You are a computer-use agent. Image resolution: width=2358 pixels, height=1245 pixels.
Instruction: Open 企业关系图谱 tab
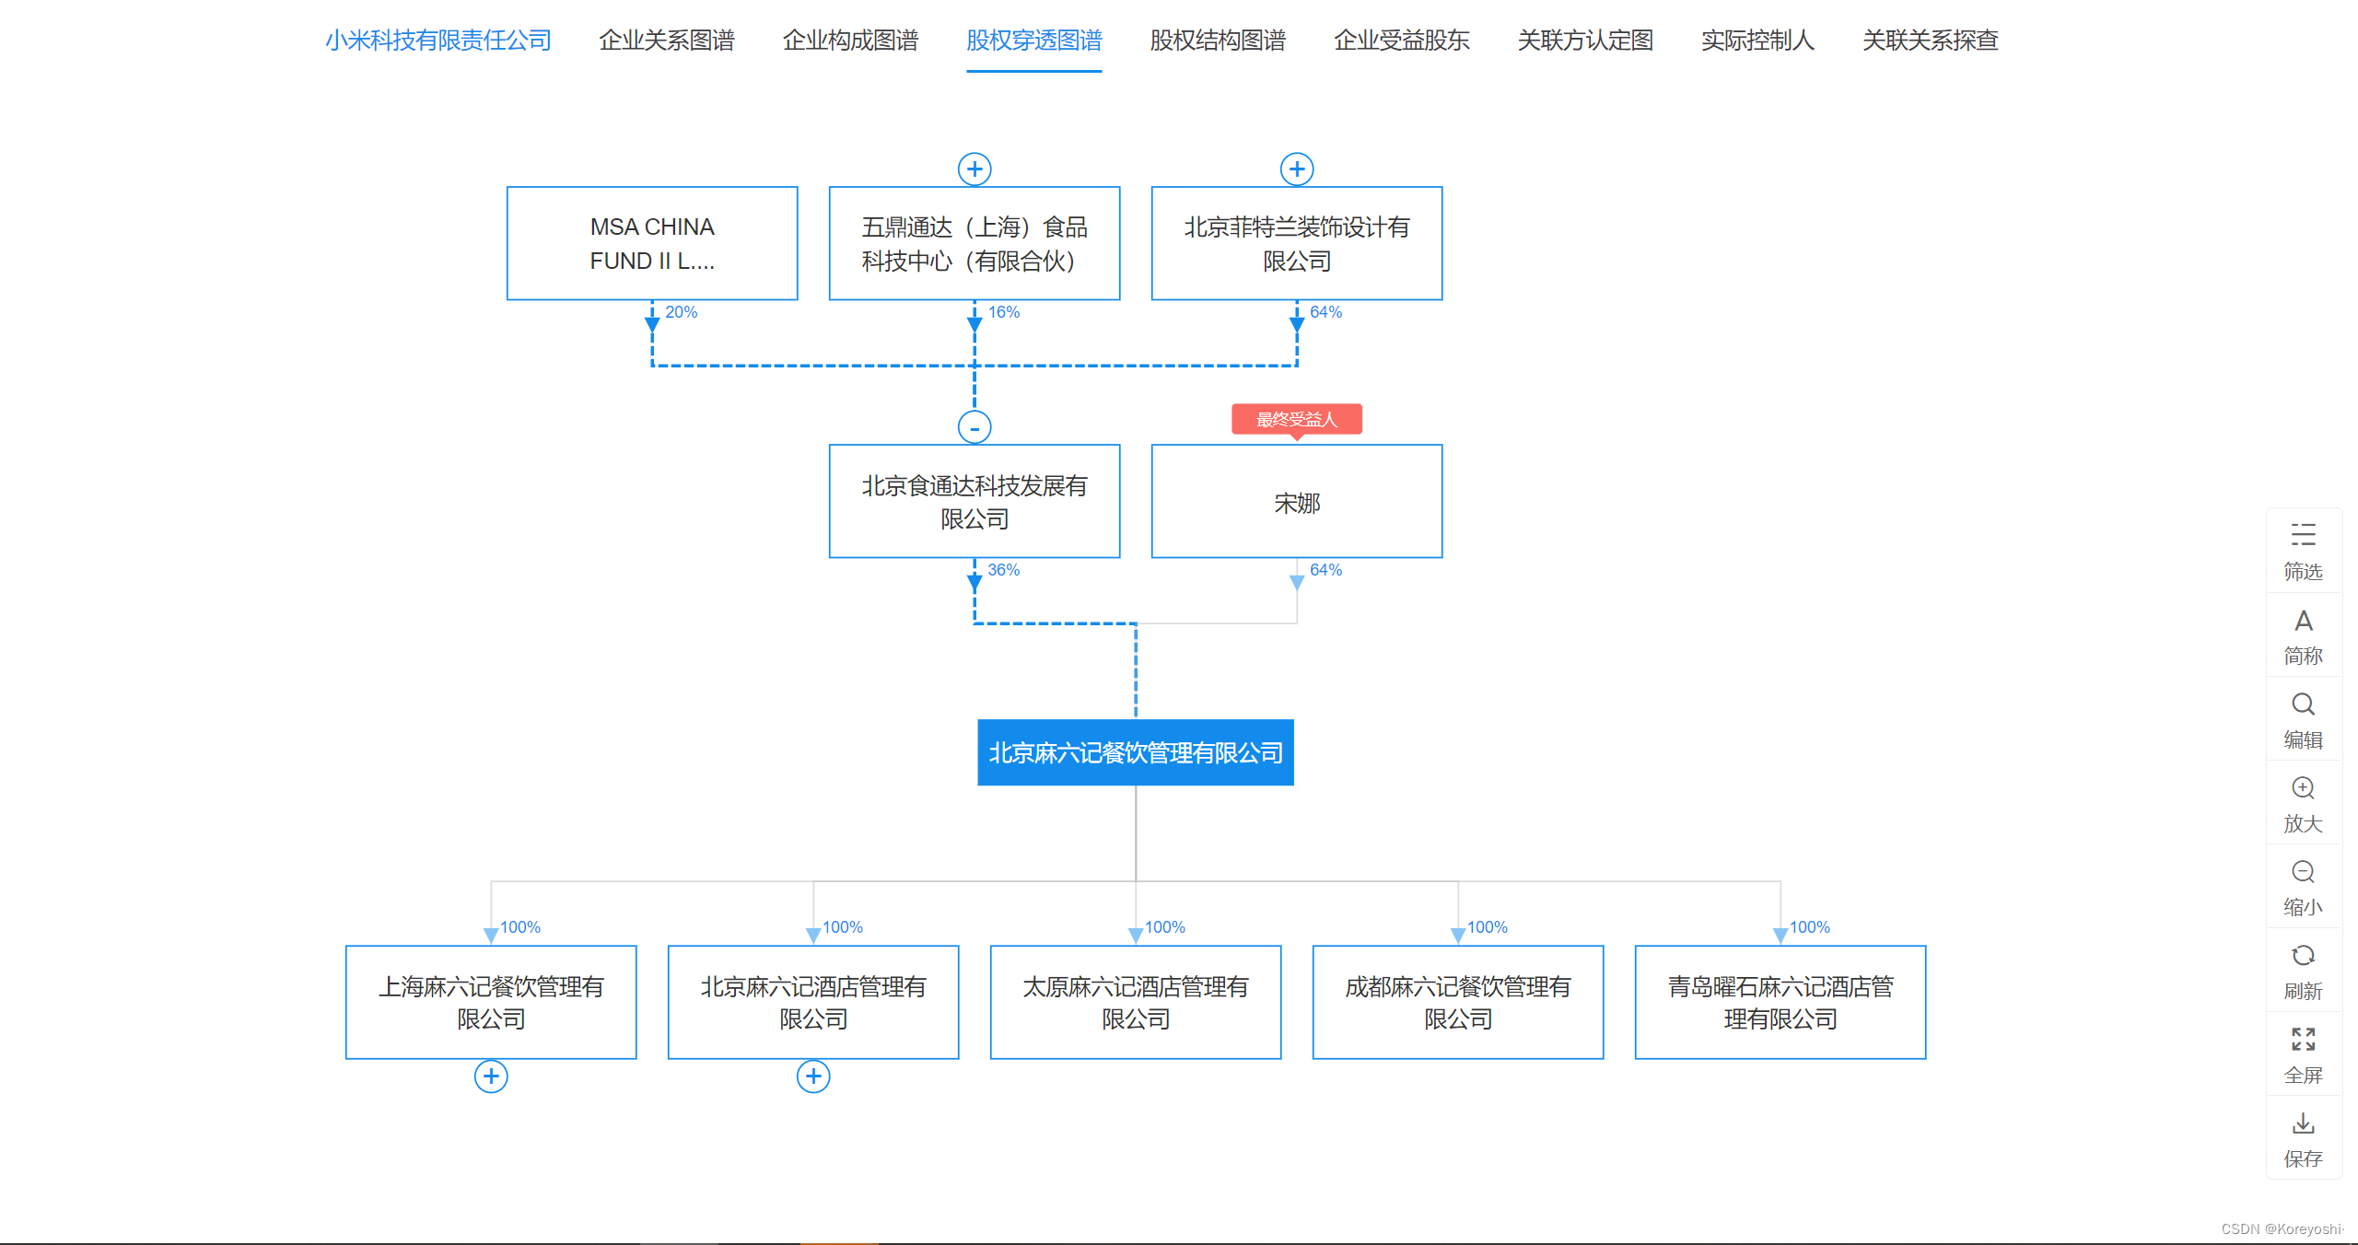pos(667,41)
